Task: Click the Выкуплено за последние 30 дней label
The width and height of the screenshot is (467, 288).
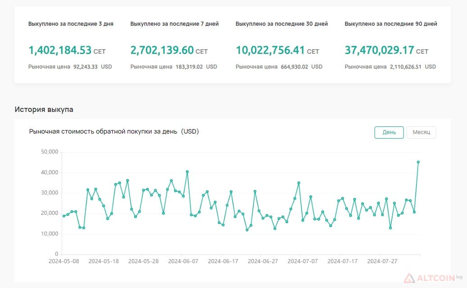Action: tap(281, 24)
